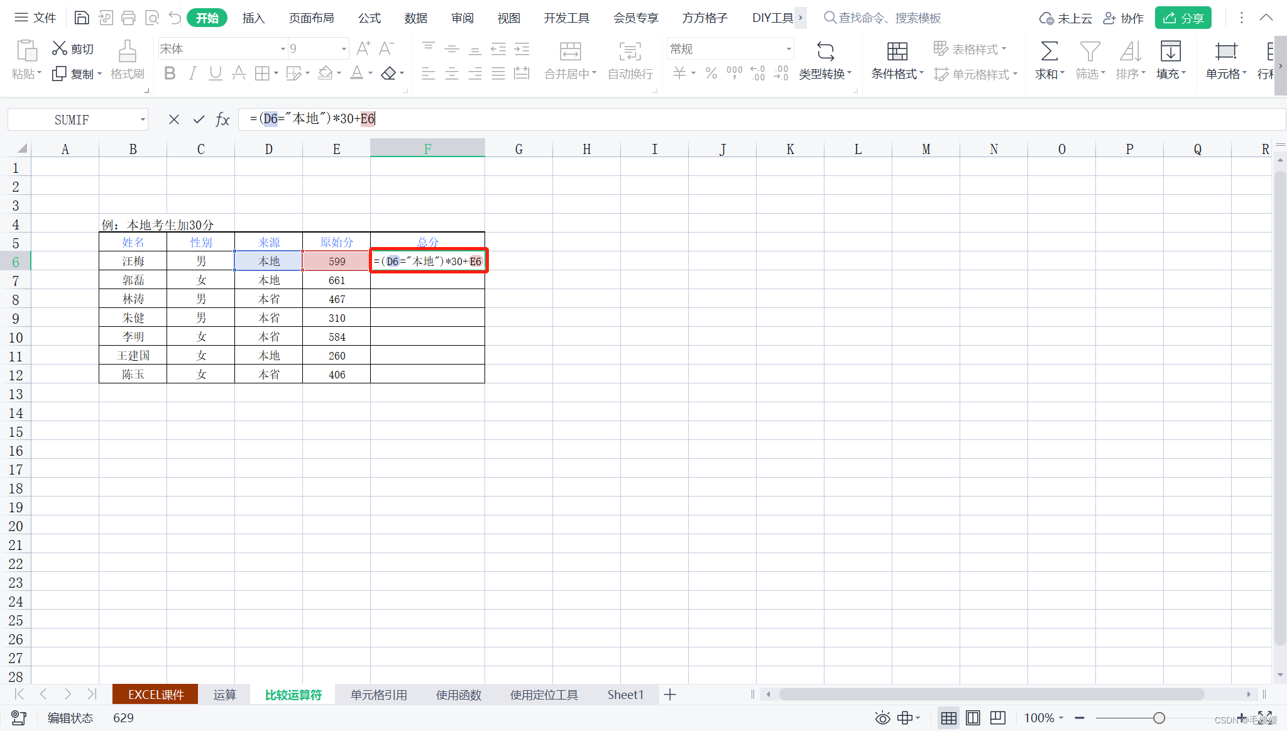Image resolution: width=1287 pixels, height=731 pixels.
Task: Click the eraser clear format icon
Action: pos(388,74)
